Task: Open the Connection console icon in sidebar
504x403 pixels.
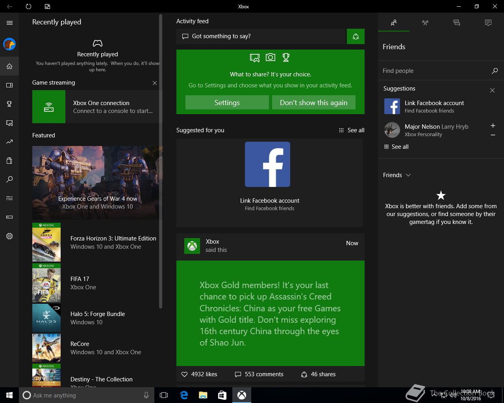Action: tap(9, 217)
